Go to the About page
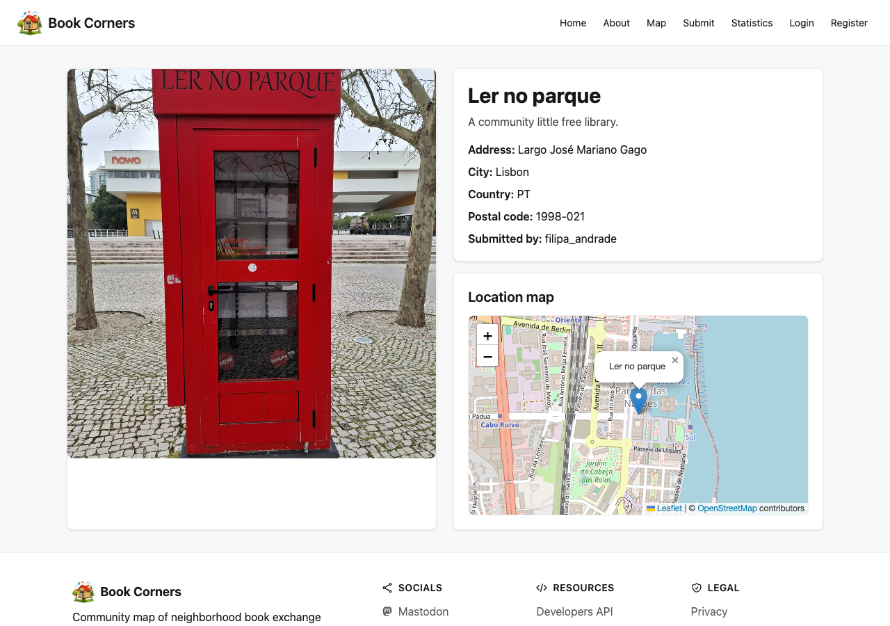The width and height of the screenshot is (890, 626). pos(616,23)
